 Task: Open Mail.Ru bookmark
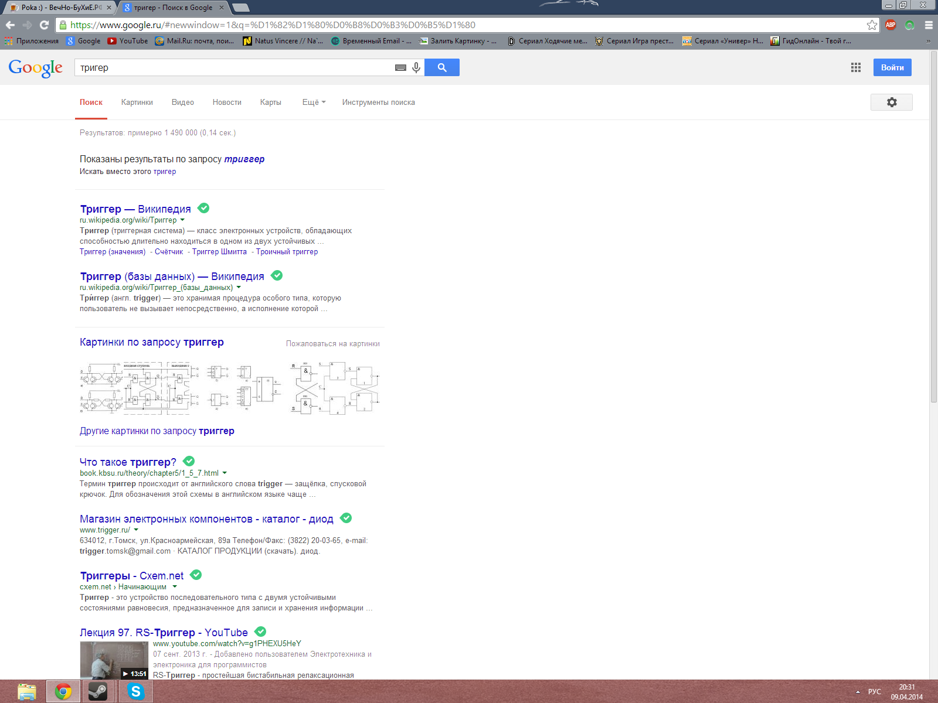coord(195,41)
